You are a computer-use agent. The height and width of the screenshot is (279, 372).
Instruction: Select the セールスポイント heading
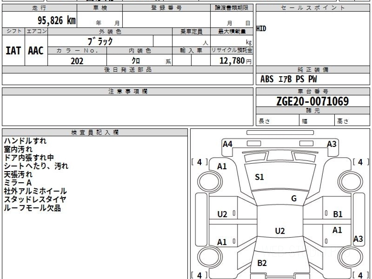313,8
